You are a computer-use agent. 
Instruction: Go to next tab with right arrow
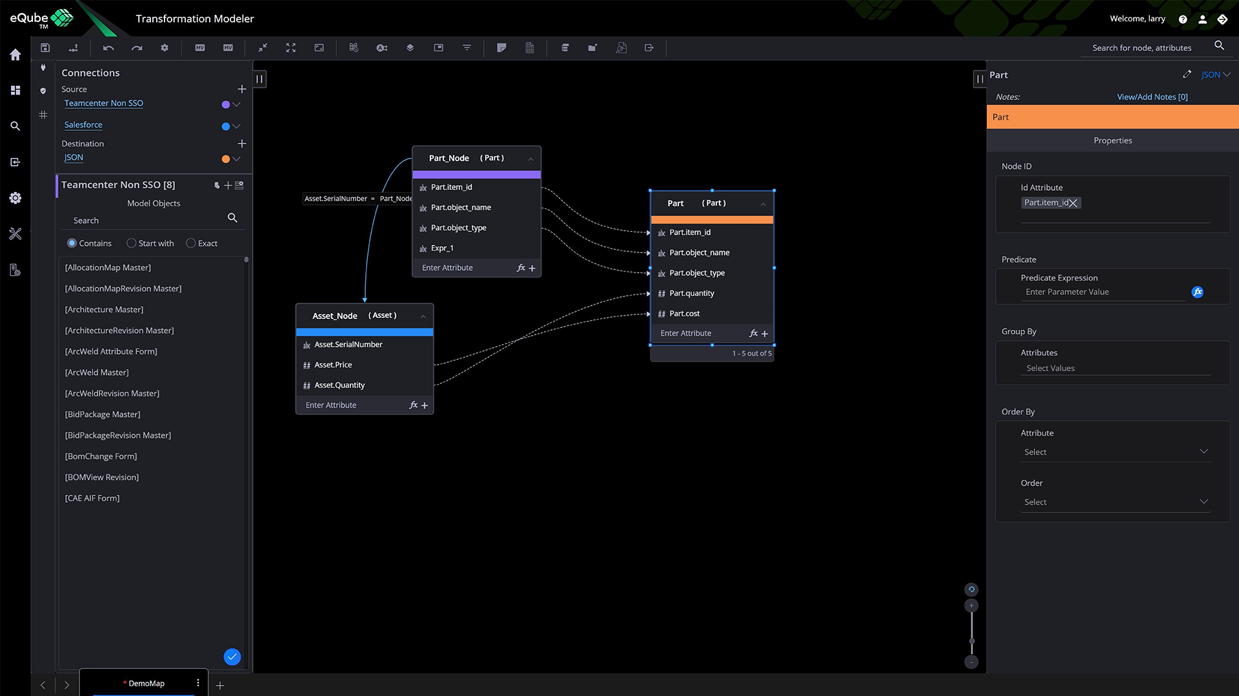[66, 685]
